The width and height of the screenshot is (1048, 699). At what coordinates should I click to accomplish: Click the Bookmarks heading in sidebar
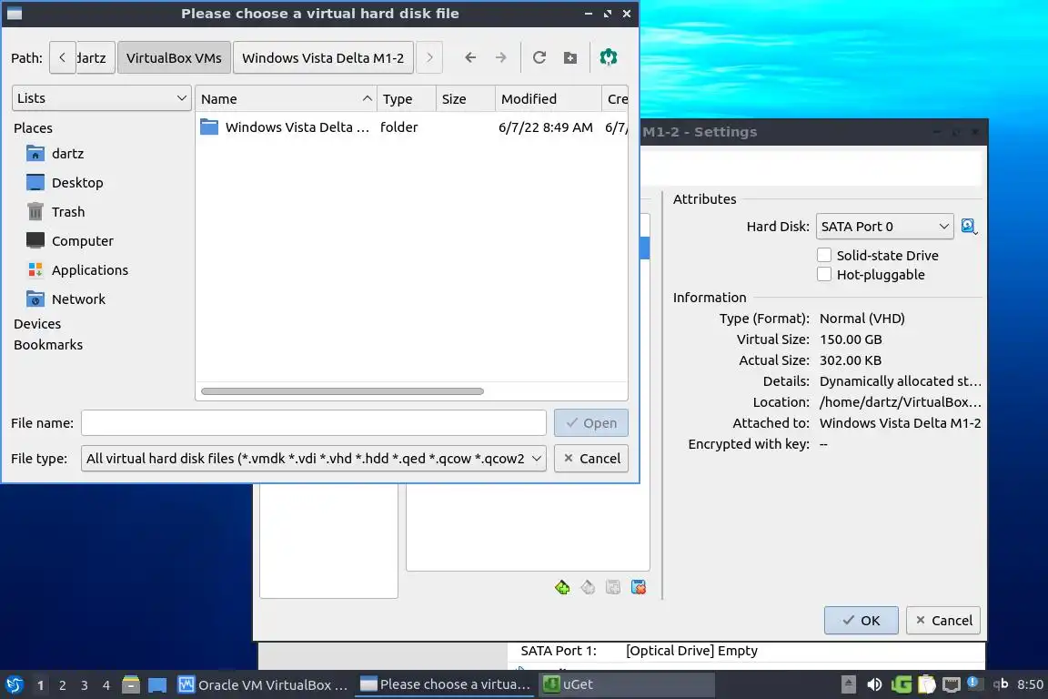48,345
